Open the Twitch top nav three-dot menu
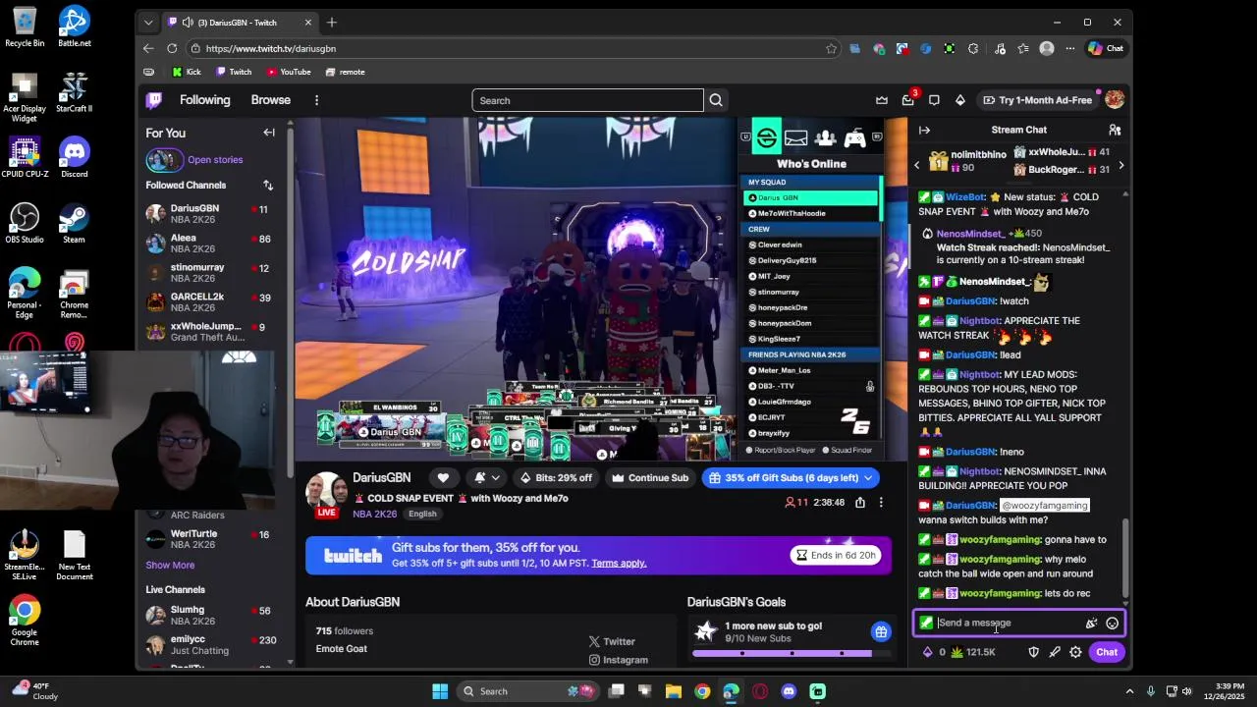 tap(316, 100)
